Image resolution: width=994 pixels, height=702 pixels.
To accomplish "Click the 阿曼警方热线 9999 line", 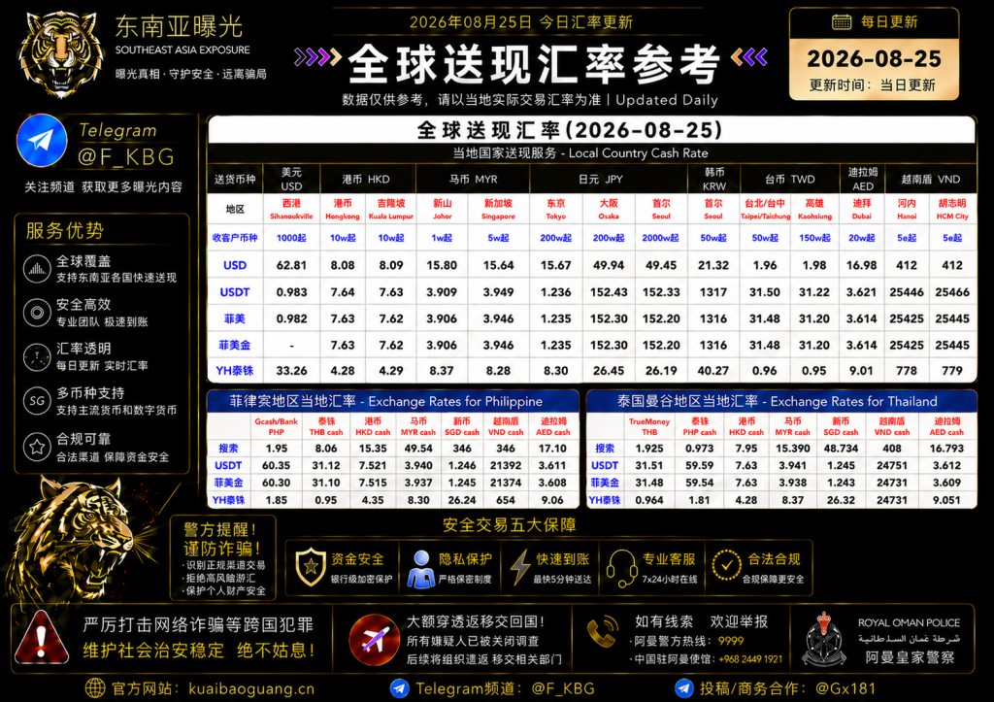I will (686, 641).
